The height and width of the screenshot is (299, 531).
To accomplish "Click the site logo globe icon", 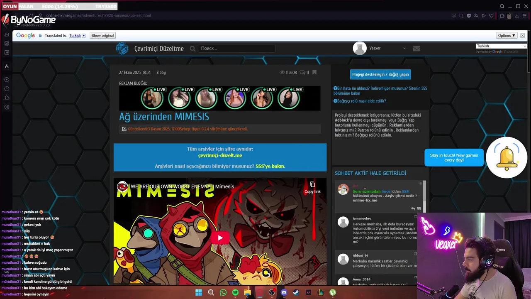I will click(x=122, y=48).
